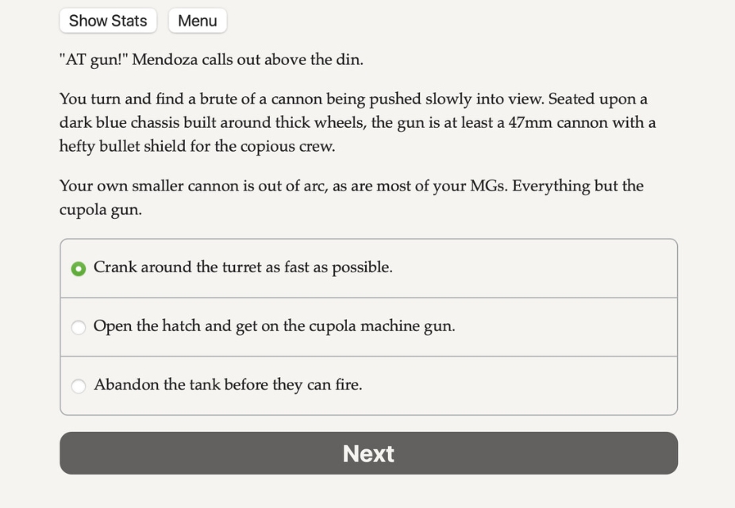735x508 pixels.
Task: Click the word 'Next' on the dark bar
Action: point(368,454)
